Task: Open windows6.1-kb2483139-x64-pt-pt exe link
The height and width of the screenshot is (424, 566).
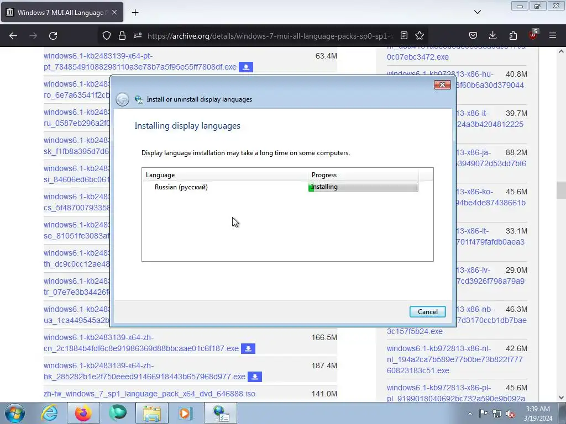Action: pyautogui.click(x=140, y=61)
